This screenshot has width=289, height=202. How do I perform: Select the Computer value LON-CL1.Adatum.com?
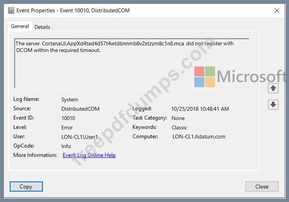[x=199, y=137]
